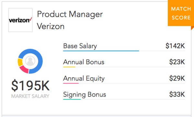Screen dimensions: 194x117
Task: Click the Verizon company logo
Action: 20,20
